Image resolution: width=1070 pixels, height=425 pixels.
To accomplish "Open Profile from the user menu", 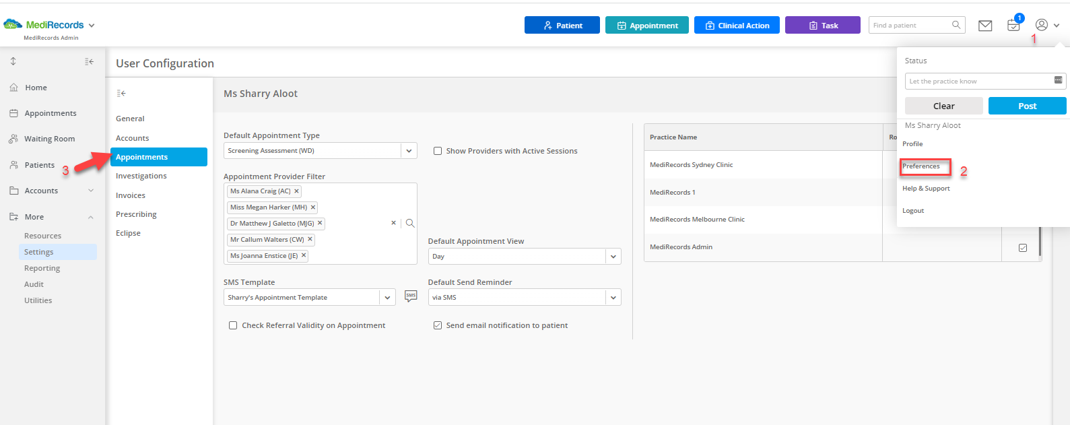I will click(x=912, y=143).
